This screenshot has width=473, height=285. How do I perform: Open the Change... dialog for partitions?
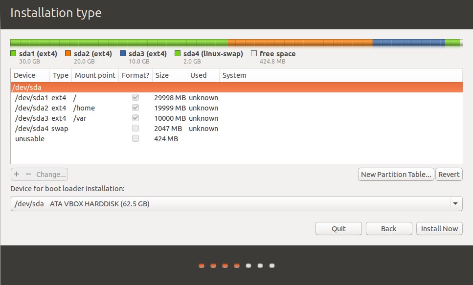pyautogui.click(x=50, y=174)
